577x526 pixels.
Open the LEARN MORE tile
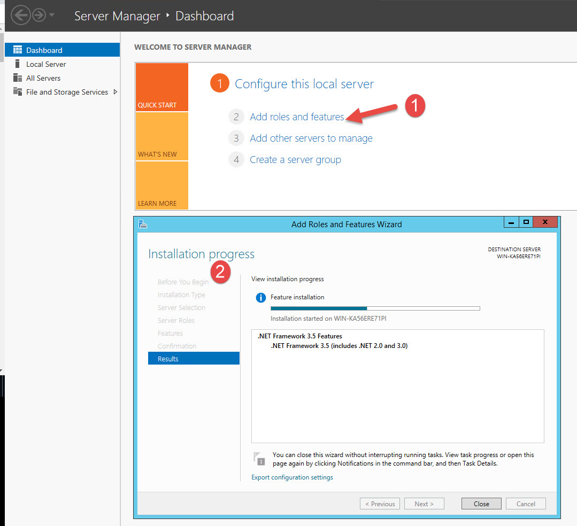click(x=162, y=185)
